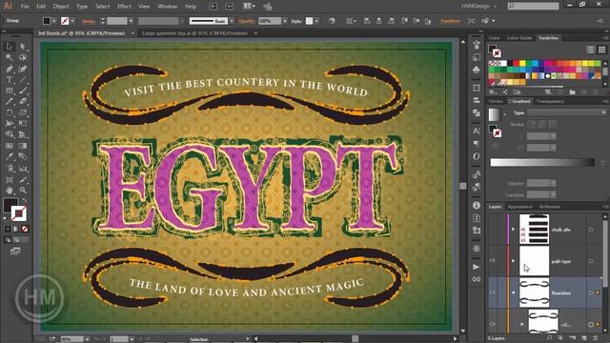Click the gradient slider bar
Screen dimensions: 610x343
542,162
